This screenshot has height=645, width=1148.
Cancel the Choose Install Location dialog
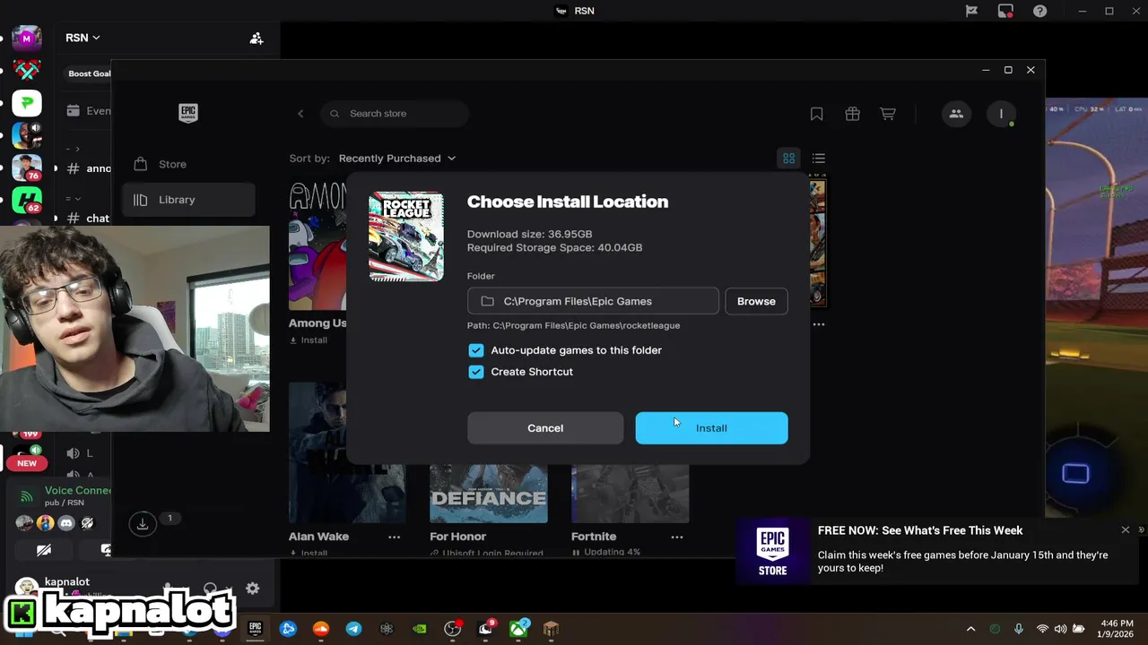click(545, 428)
